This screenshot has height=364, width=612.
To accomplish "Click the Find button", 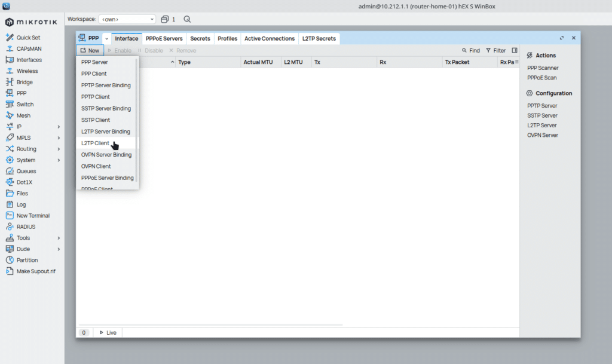I will (x=471, y=50).
